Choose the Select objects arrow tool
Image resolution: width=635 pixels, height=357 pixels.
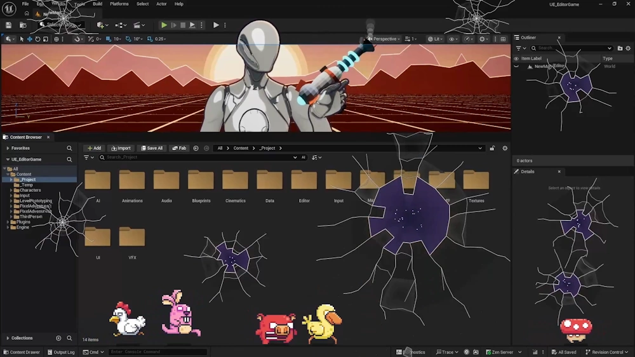(x=22, y=39)
